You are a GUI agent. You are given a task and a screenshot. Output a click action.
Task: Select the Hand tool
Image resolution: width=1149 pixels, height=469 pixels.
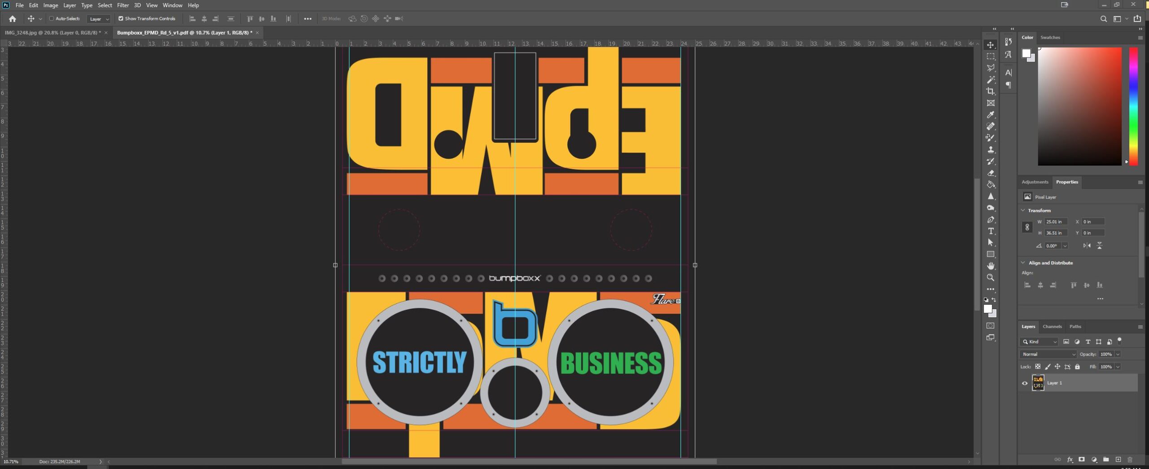tap(990, 266)
